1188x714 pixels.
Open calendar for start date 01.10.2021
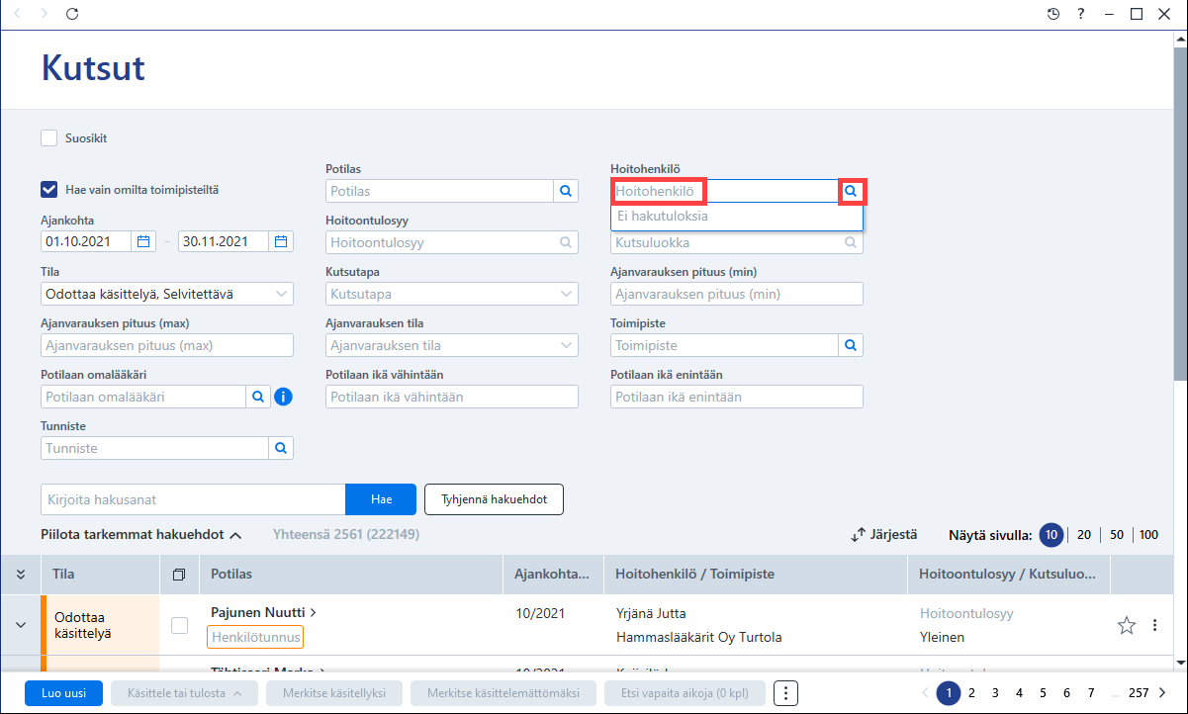pos(143,241)
